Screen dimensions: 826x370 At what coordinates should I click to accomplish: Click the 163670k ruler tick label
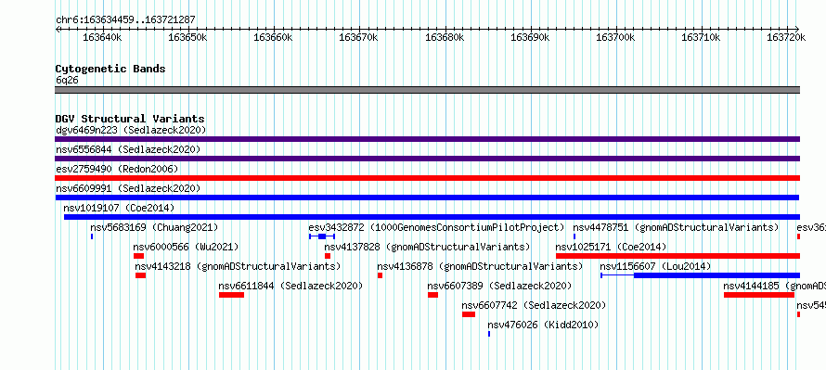359,37
